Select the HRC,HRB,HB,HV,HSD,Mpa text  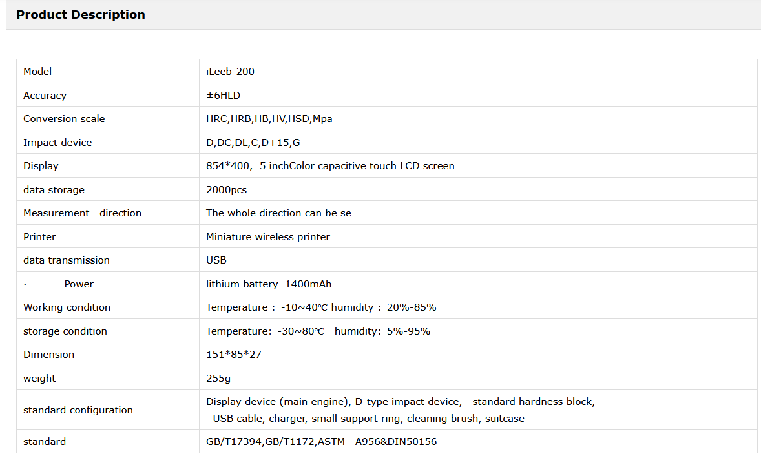[x=269, y=119]
